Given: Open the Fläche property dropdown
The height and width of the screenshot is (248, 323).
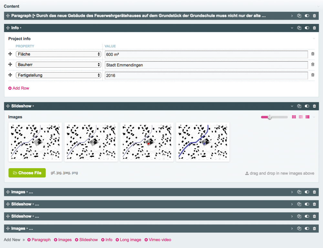Looking at the screenshot, I should [58, 54].
